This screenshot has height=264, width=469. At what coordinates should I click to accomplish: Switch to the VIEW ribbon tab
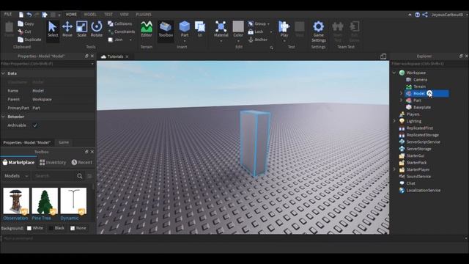124,15
